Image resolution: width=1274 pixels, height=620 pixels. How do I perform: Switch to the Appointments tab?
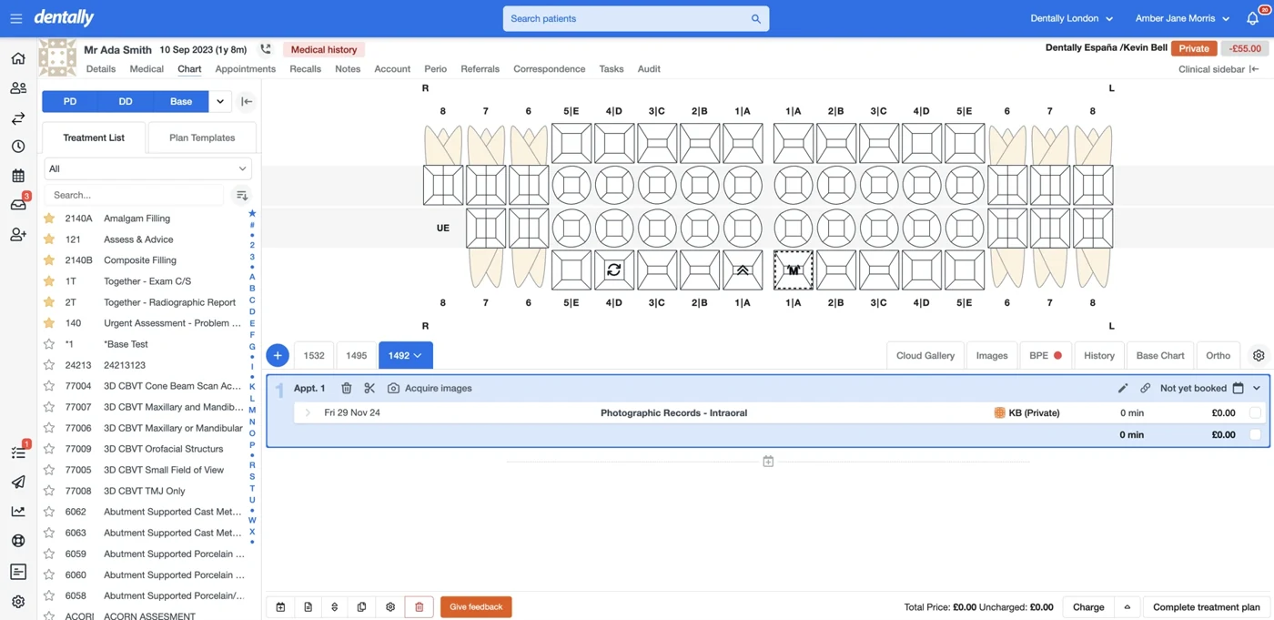pos(245,69)
